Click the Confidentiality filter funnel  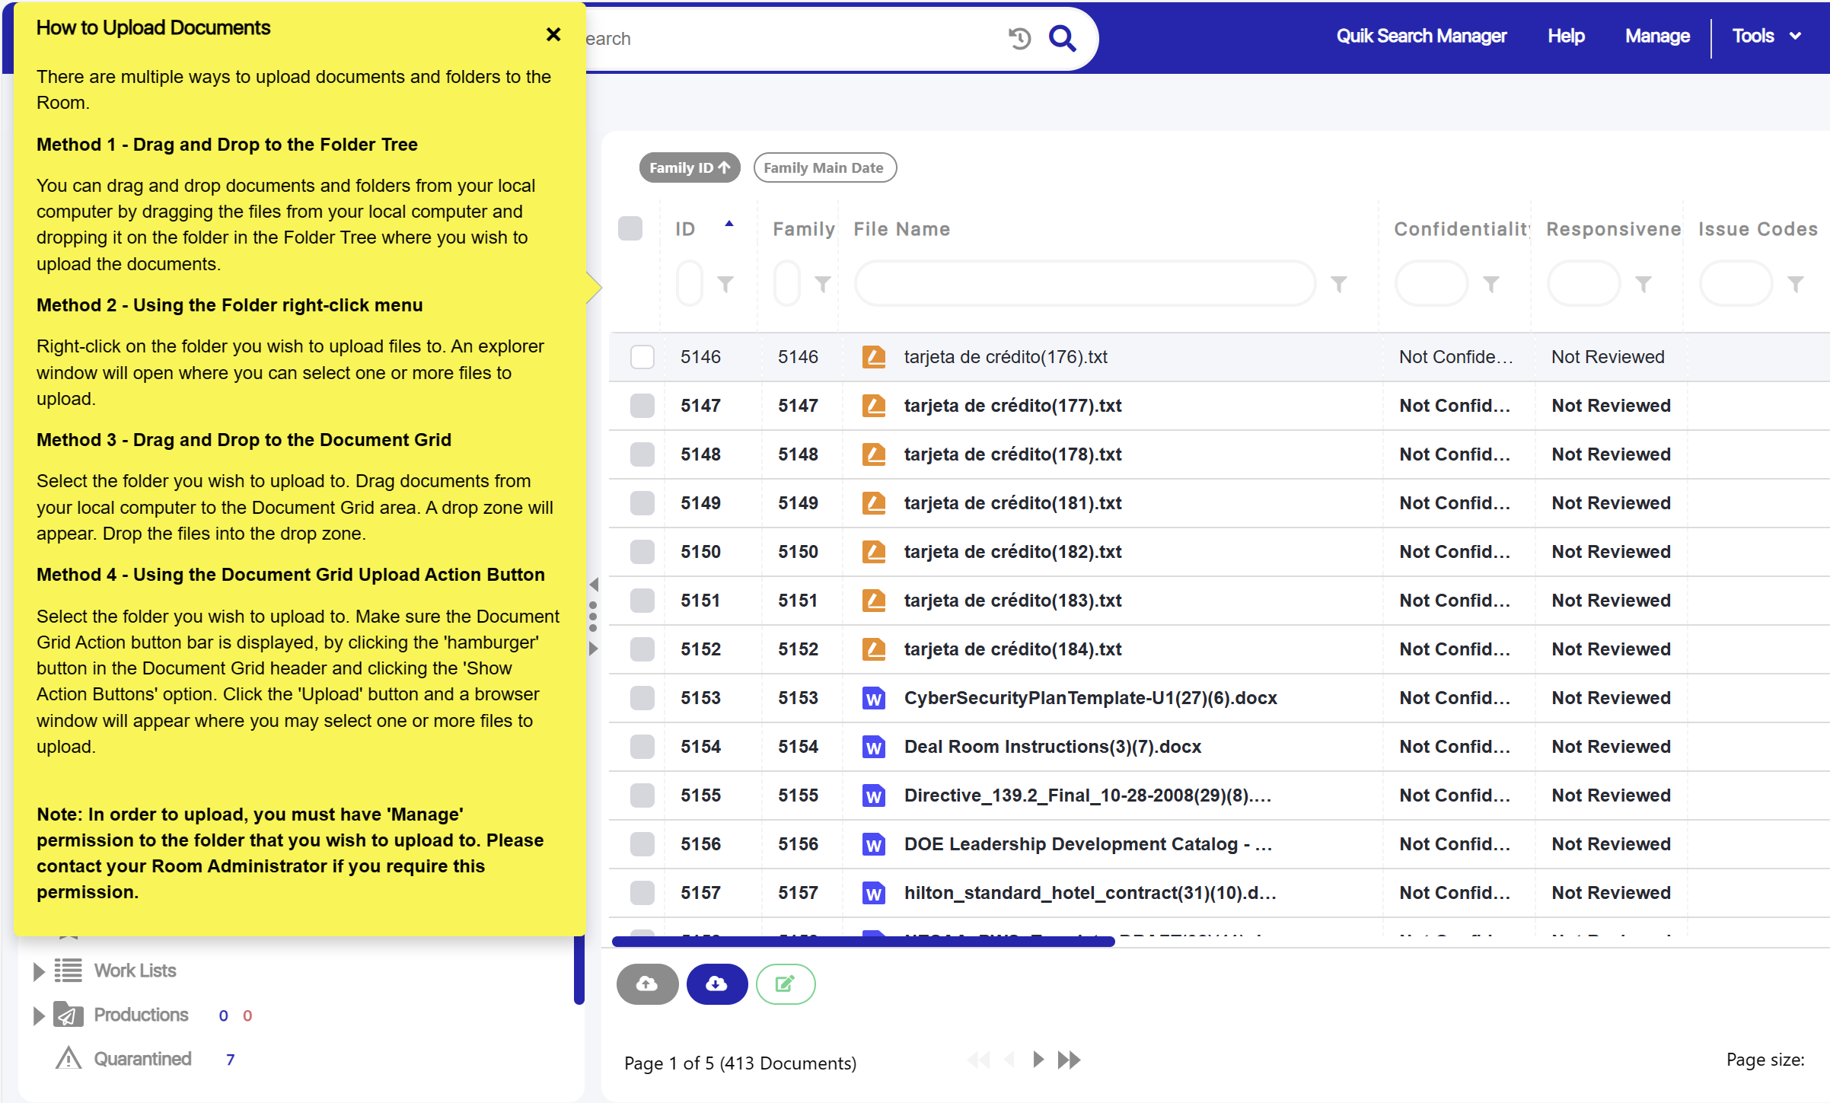[1490, 284]
